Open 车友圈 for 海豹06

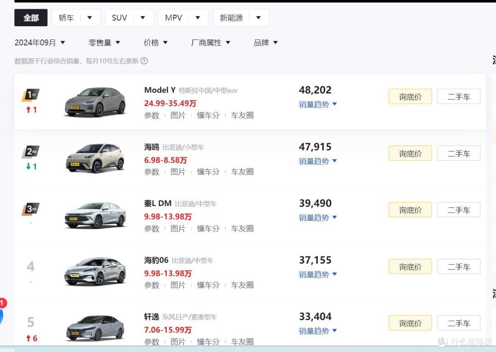(x=242, y=285)
